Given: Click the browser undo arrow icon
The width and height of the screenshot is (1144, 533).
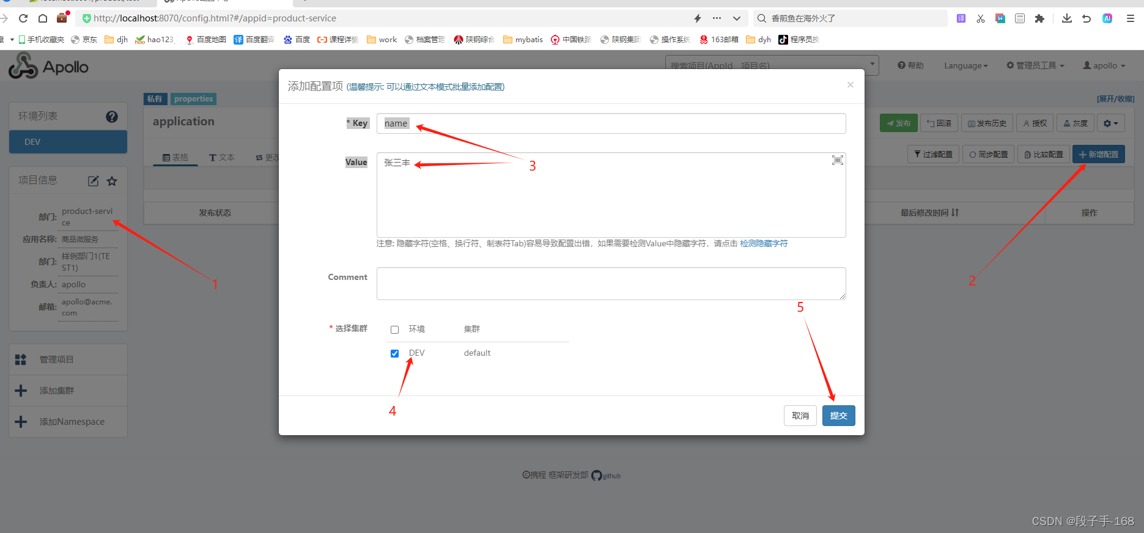Looking at the screenshot, I should (x=1087, y=18).
